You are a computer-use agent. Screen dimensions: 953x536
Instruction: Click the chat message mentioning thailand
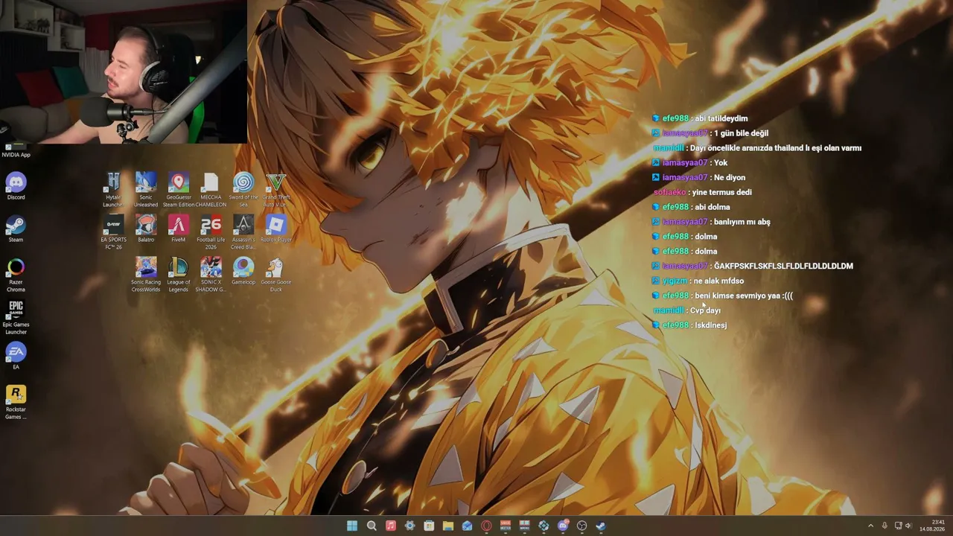(776, 148)
